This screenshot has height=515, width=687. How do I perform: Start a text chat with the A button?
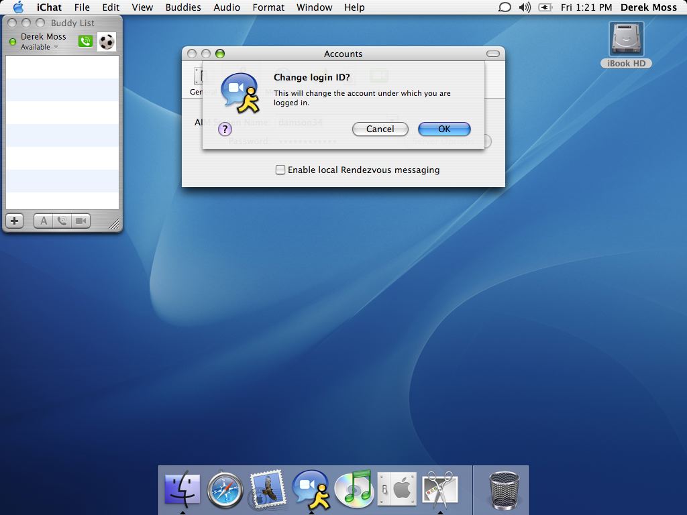pyautogui.click(x=44, y=221)
